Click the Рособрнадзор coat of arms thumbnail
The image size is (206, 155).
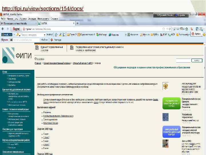point(165,86)
